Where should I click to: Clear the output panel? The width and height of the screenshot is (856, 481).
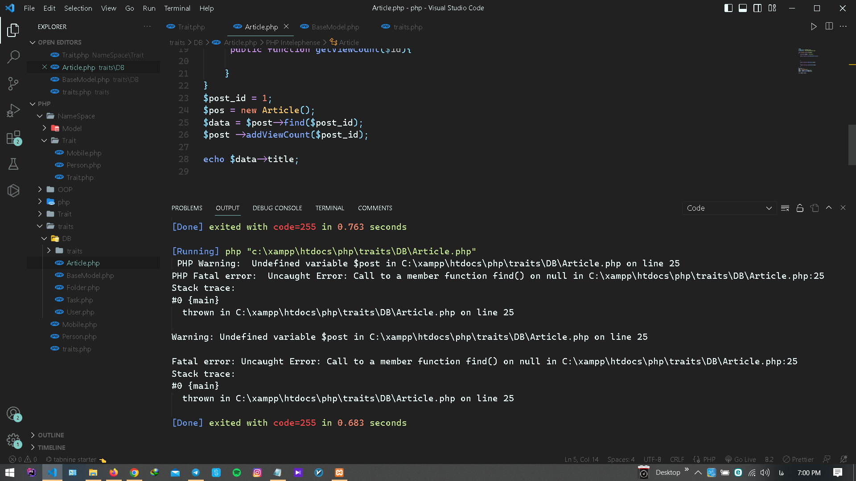click(x=785, y=208)
